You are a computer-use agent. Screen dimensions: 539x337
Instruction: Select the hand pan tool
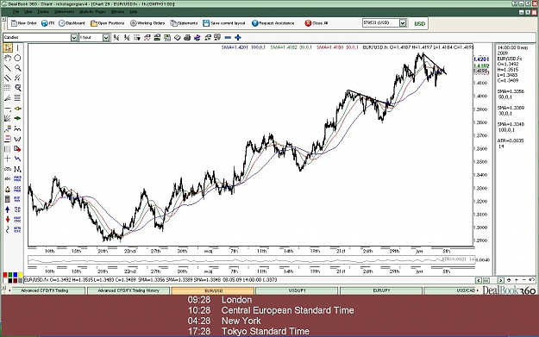coord(8,58)
